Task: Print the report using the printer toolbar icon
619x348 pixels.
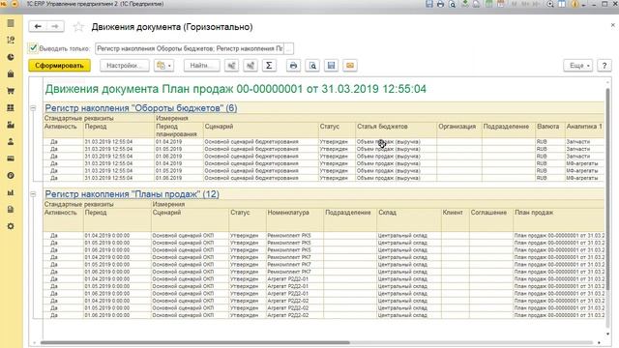Action: 293,66
